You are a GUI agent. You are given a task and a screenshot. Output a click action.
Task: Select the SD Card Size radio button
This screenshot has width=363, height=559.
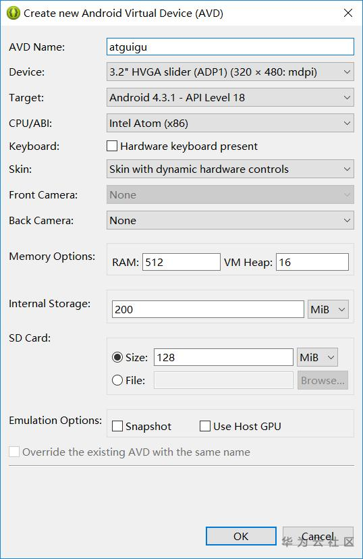[117, 357]
